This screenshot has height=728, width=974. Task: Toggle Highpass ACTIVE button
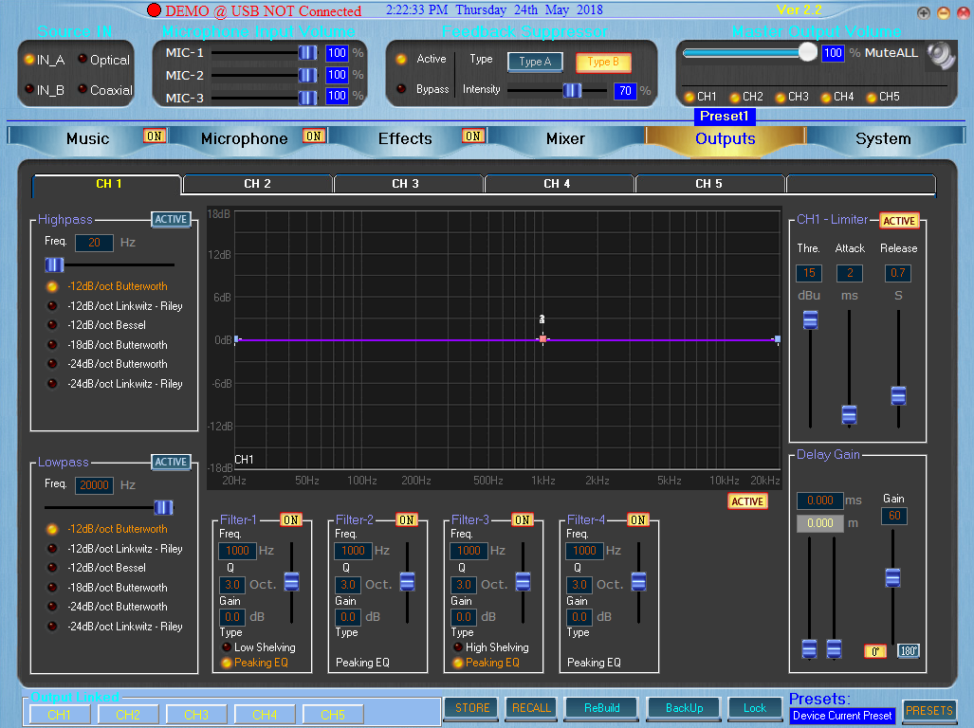click(x=171, y=219)
